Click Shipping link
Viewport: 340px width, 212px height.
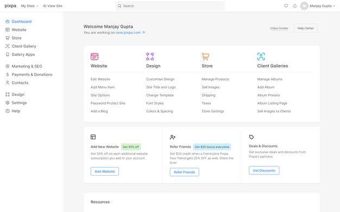209,95
